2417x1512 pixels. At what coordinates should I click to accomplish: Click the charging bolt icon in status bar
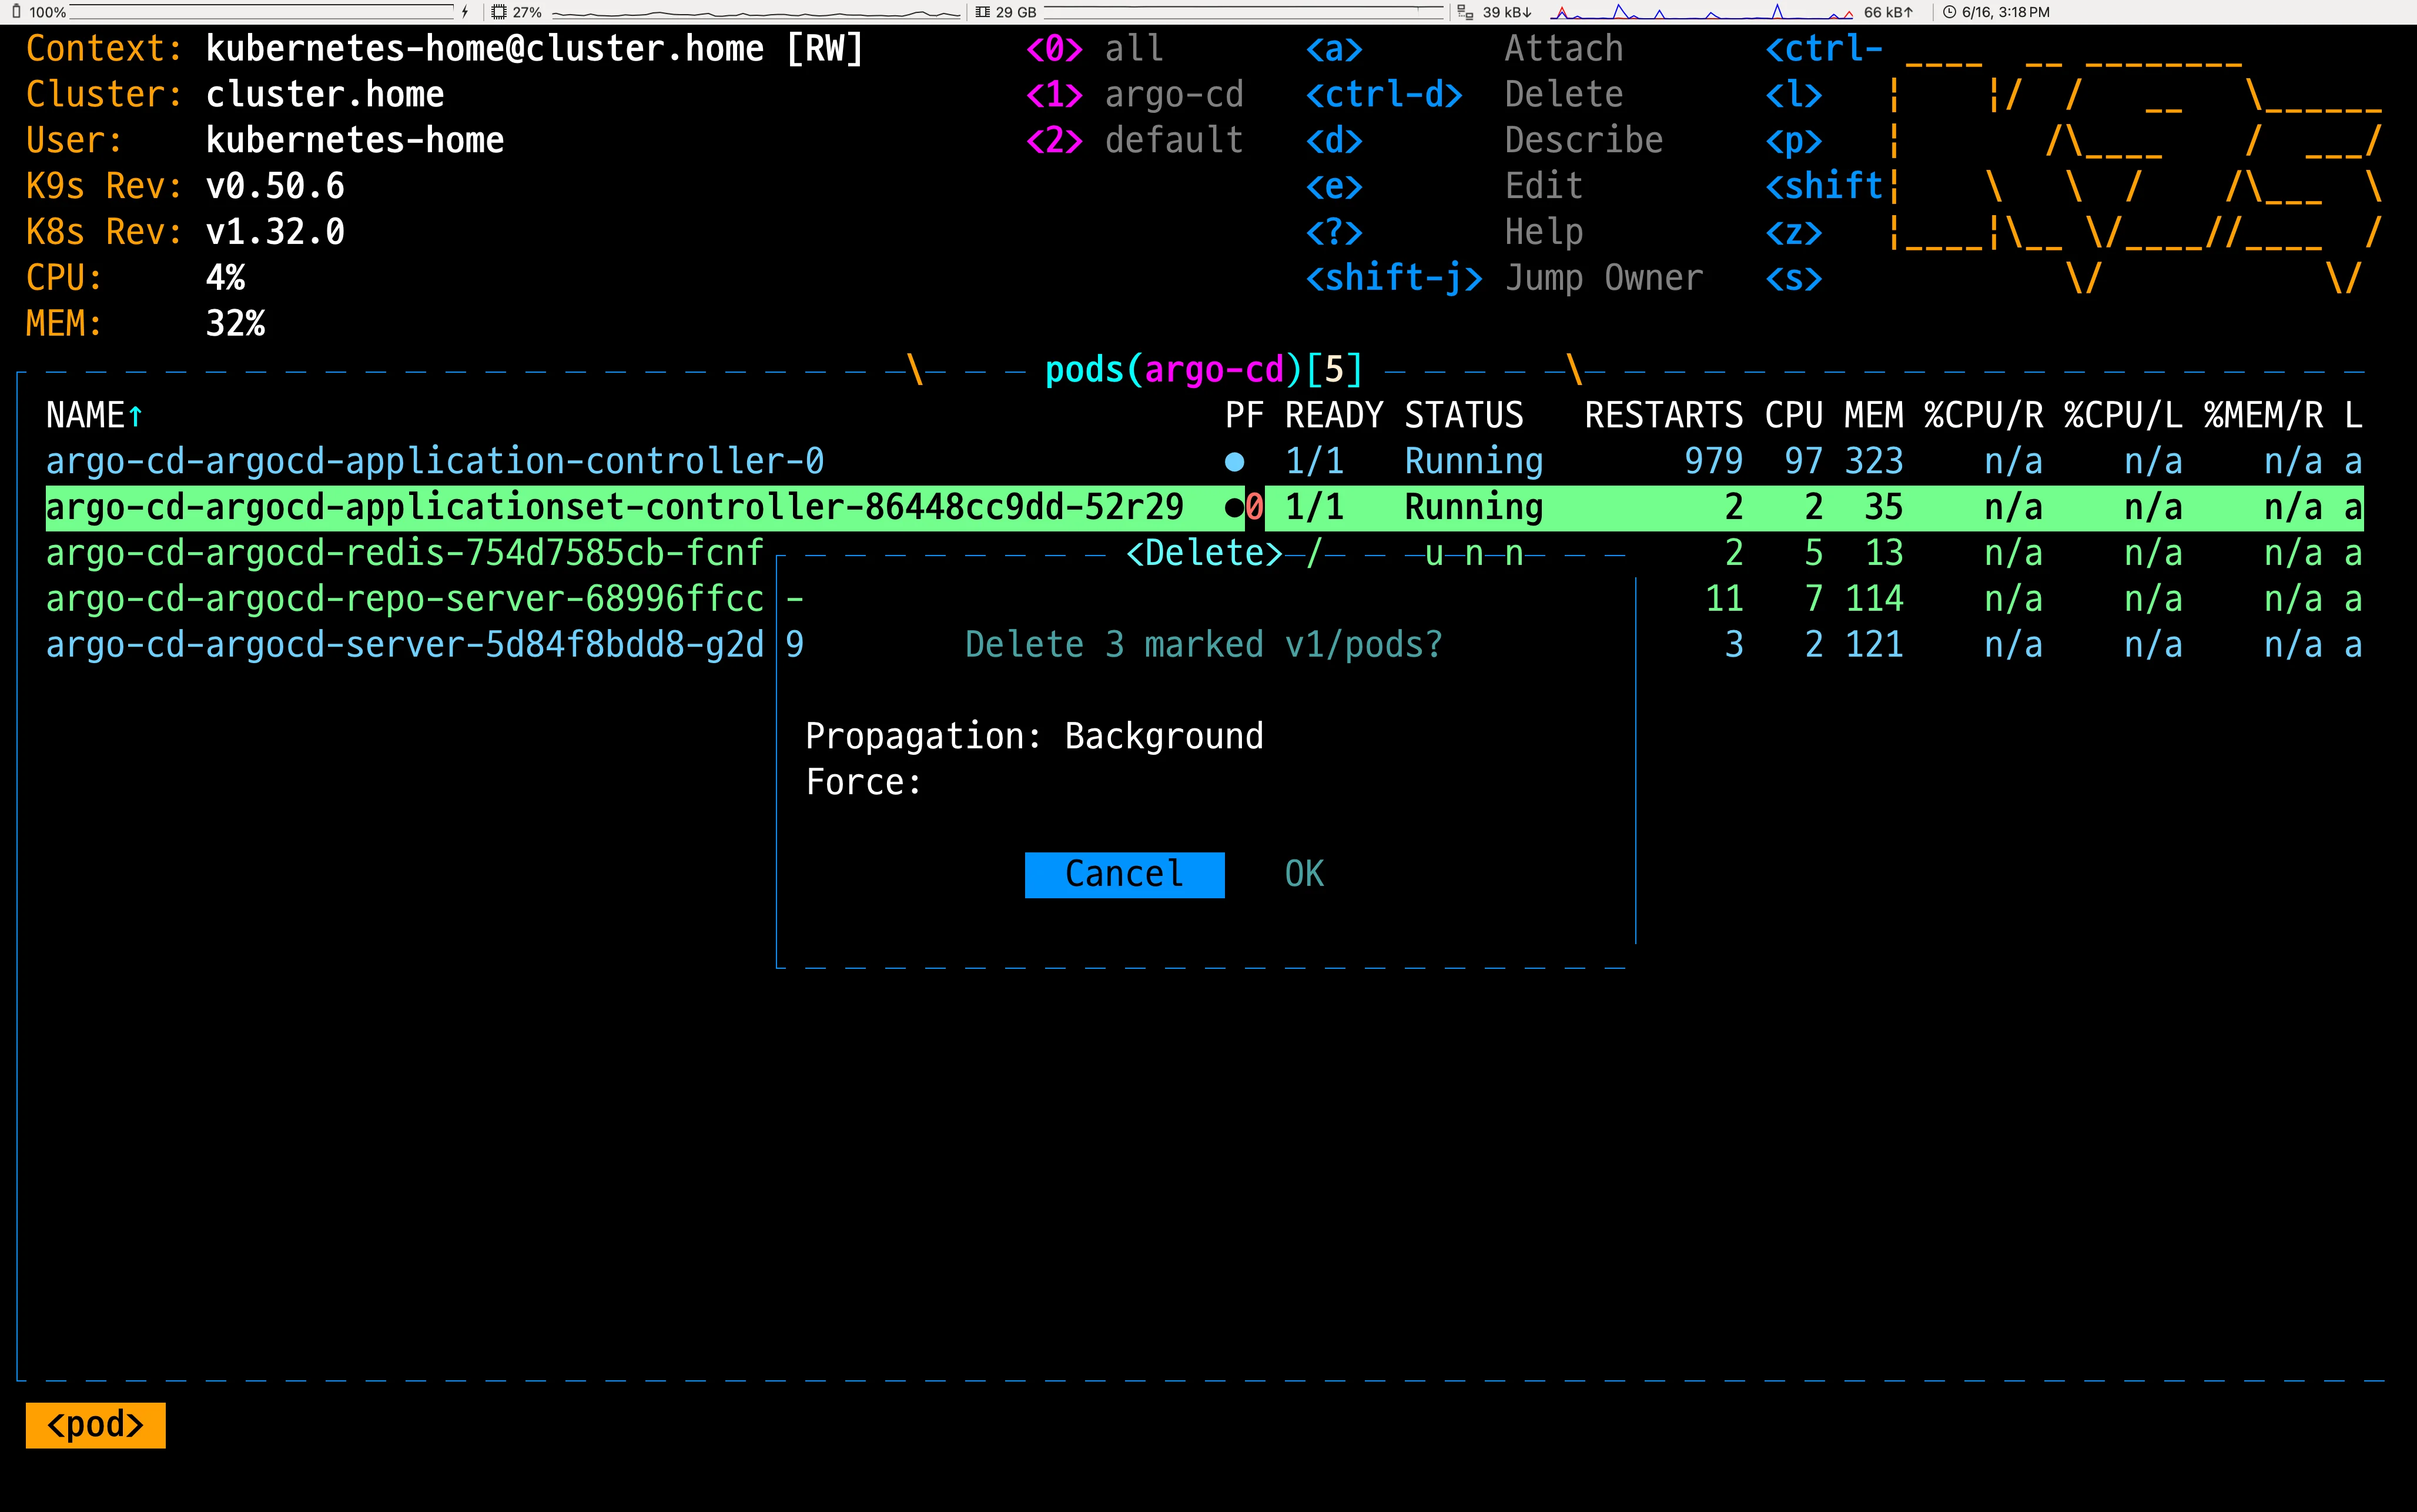[x=465, y=12]
